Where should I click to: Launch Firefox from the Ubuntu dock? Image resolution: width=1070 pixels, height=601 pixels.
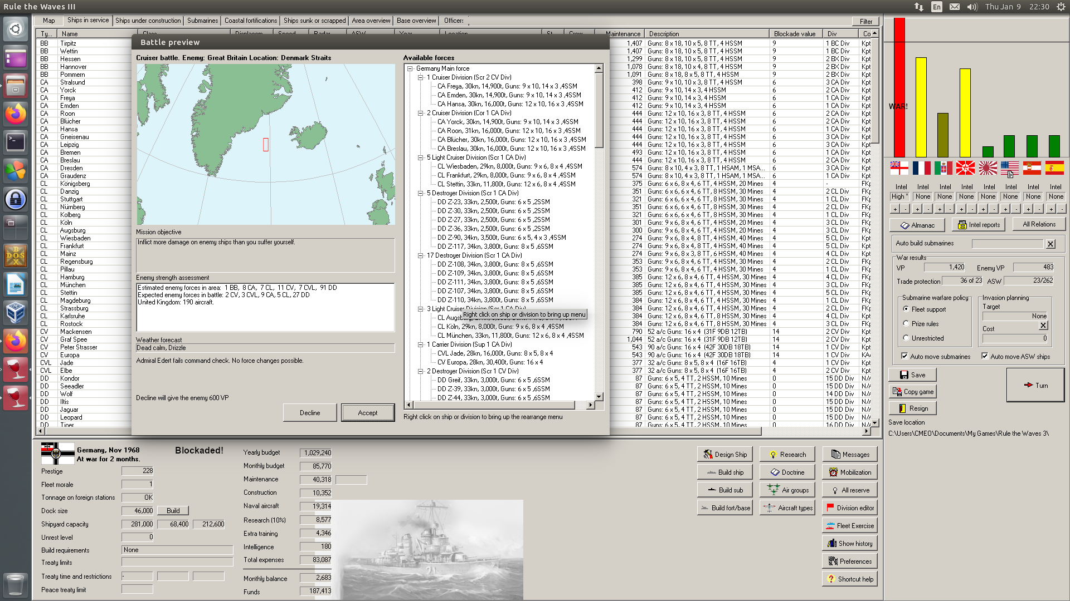click(x=16, y=114)
